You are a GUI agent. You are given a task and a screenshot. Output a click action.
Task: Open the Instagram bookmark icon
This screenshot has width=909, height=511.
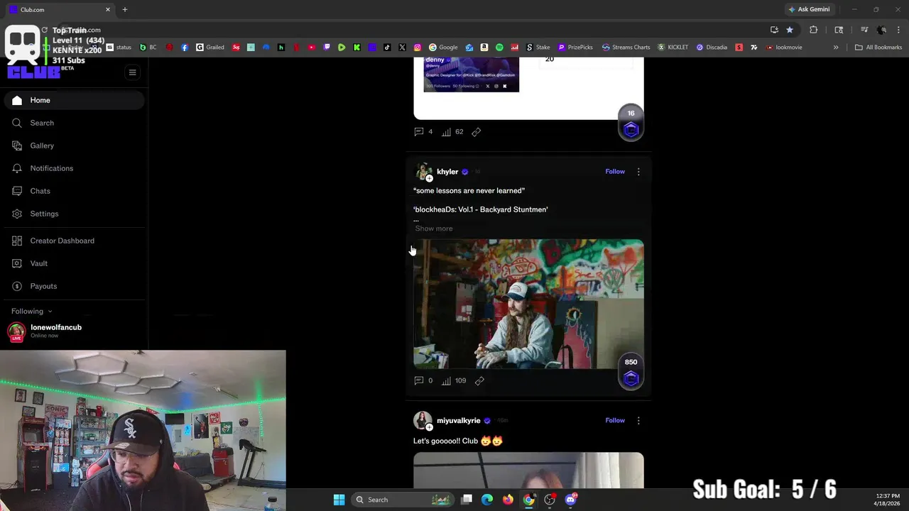point(418,48)
